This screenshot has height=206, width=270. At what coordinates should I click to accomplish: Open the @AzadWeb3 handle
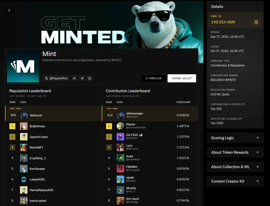pos(133,160)
